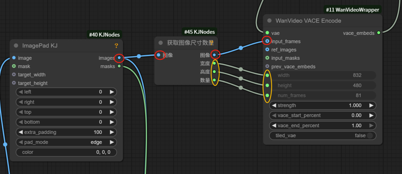Collapse the ImagePad KJ node dot
Image resolution: width=402 pixels, height=174 pixels.
tap(16, 46)
